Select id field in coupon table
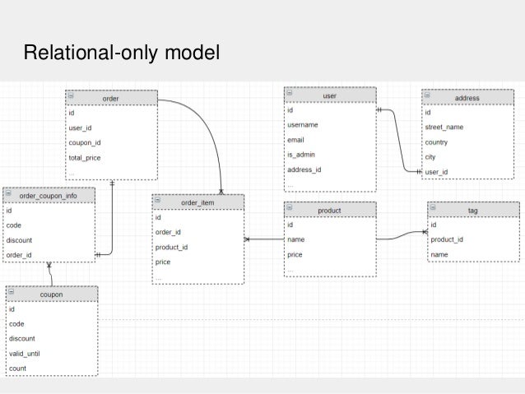This screenshot has width=525, height=394. [x=52, y=309]
